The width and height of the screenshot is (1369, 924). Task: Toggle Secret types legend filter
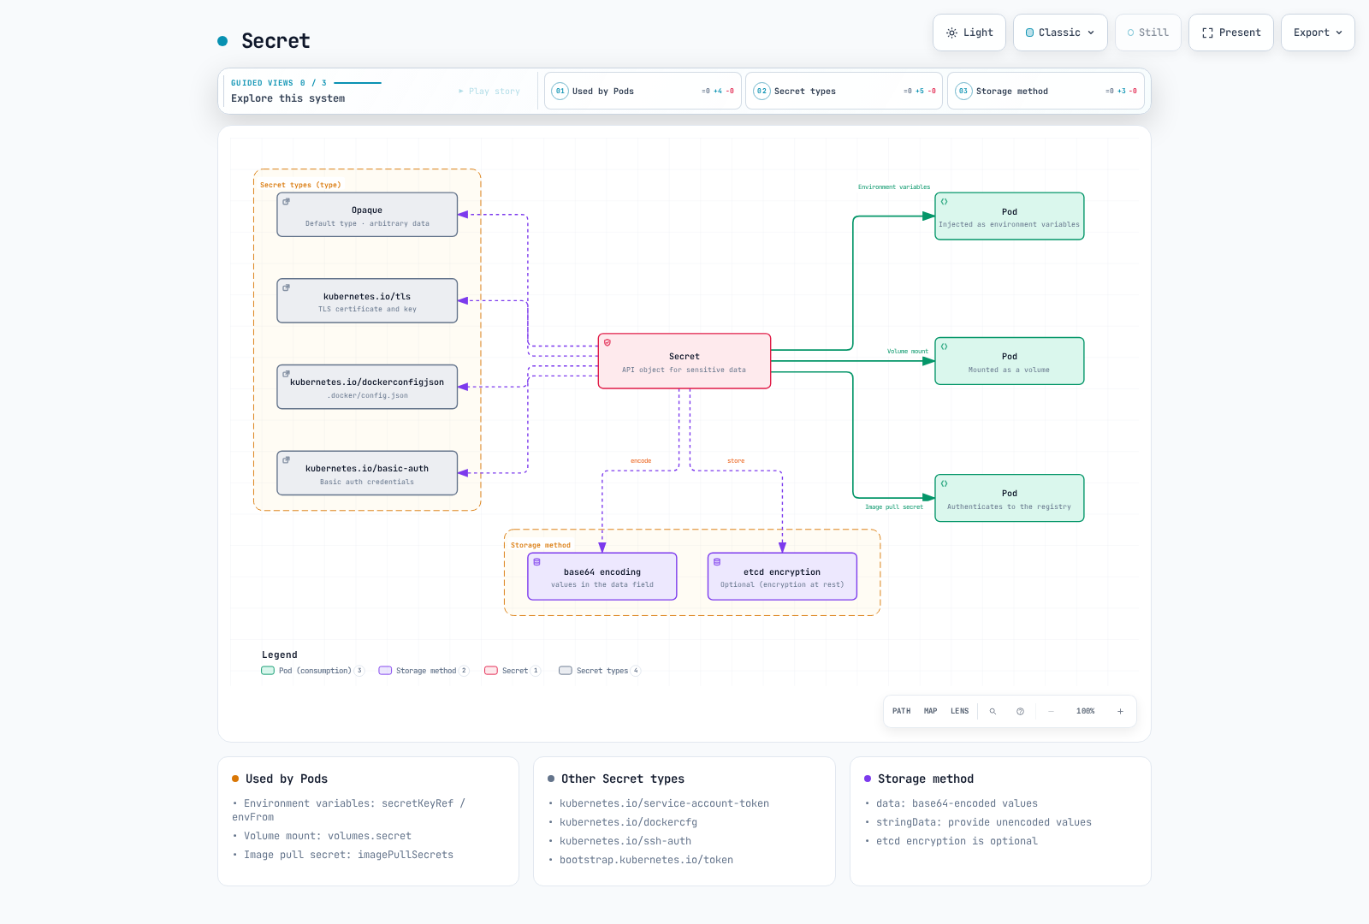pyautogui.click(x=600, y=671)
